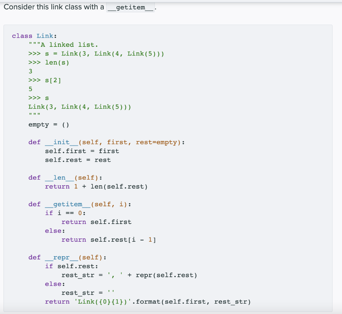Select the line 'return 1 + len(self.rest)'
The width and height of the screenshot is (342, 314).
point(95,186)
